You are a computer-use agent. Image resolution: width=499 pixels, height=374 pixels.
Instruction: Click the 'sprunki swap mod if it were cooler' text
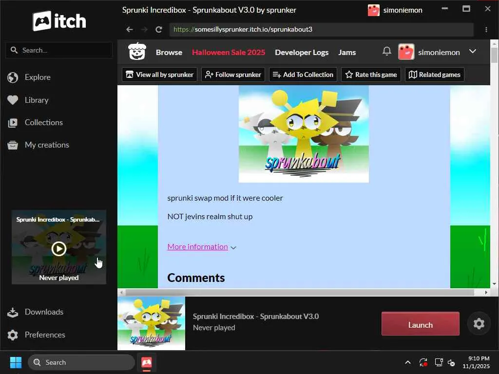click(x=225, y=198)
